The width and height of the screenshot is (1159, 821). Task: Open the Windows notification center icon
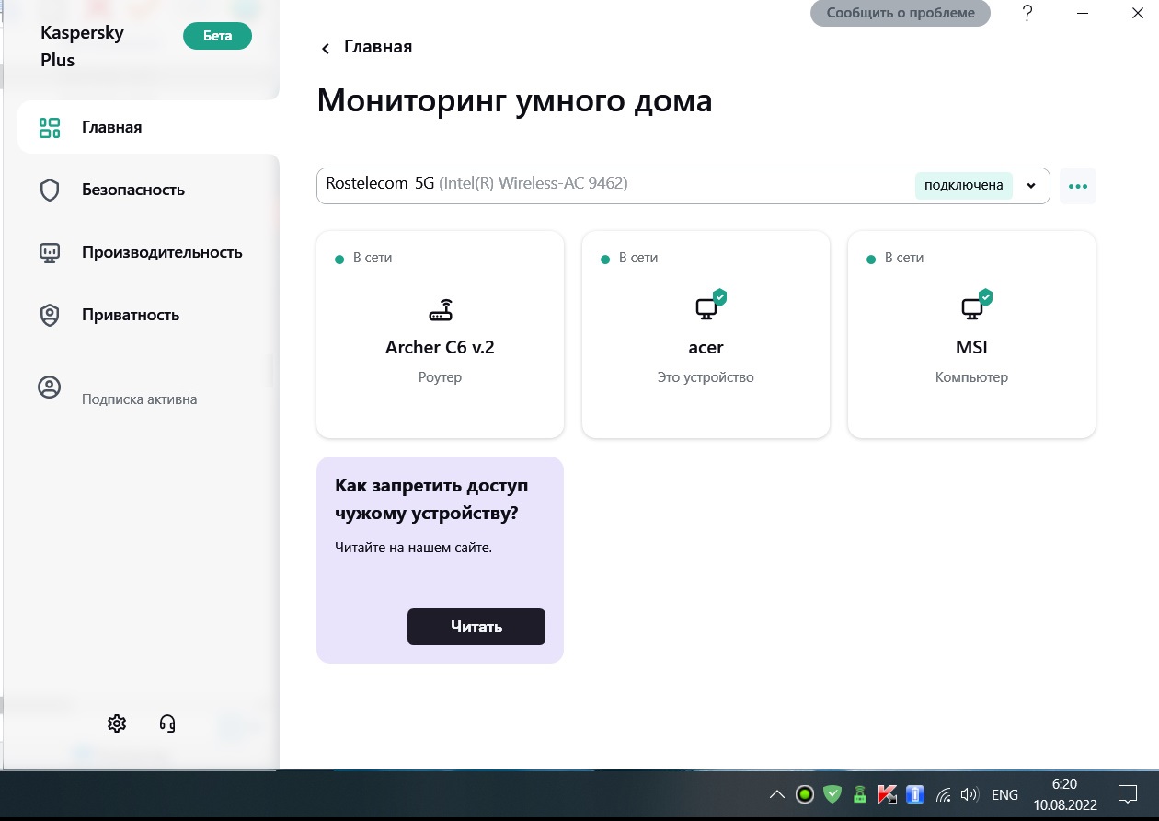pyautogui.click(x=1128, y=794)
